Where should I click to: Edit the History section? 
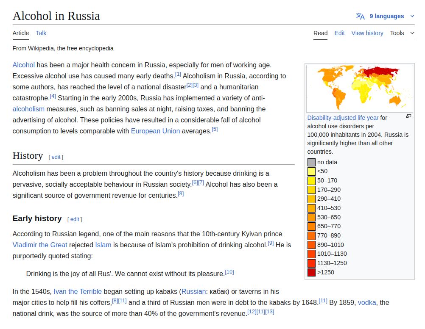pos(56,157)
